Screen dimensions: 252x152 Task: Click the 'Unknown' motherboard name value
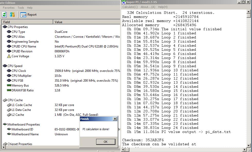(x=61, y=134)
